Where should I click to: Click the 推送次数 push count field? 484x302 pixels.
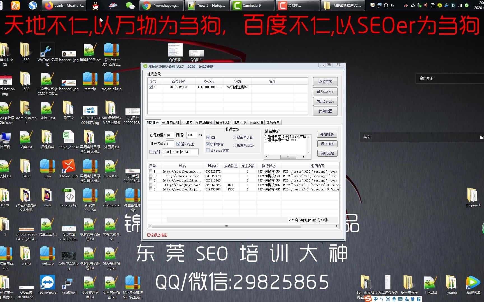(x=170, y=144)
